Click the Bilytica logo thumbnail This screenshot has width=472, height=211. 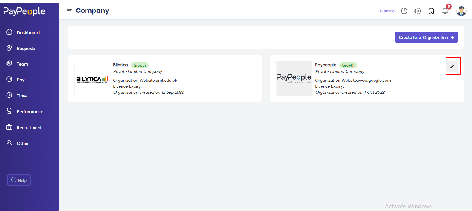[92, 78]
